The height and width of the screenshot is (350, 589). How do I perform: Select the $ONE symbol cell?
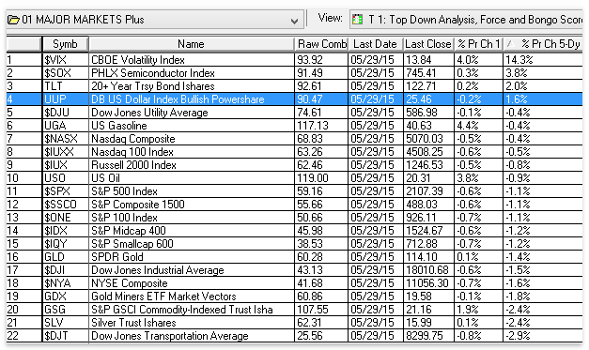click(x=66, y=218)
